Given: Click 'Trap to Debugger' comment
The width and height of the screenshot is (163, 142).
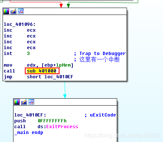Looking at the screenshot, I should pyautogui.click(x=103, y=54).
